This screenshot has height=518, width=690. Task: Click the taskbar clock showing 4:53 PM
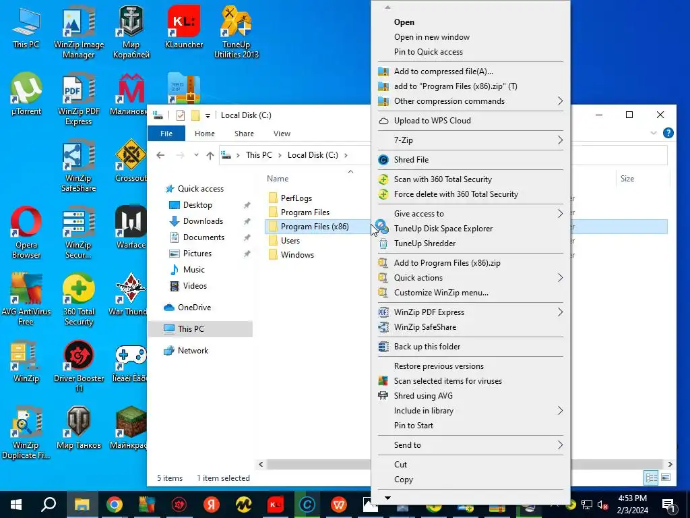tap(632, 505)
